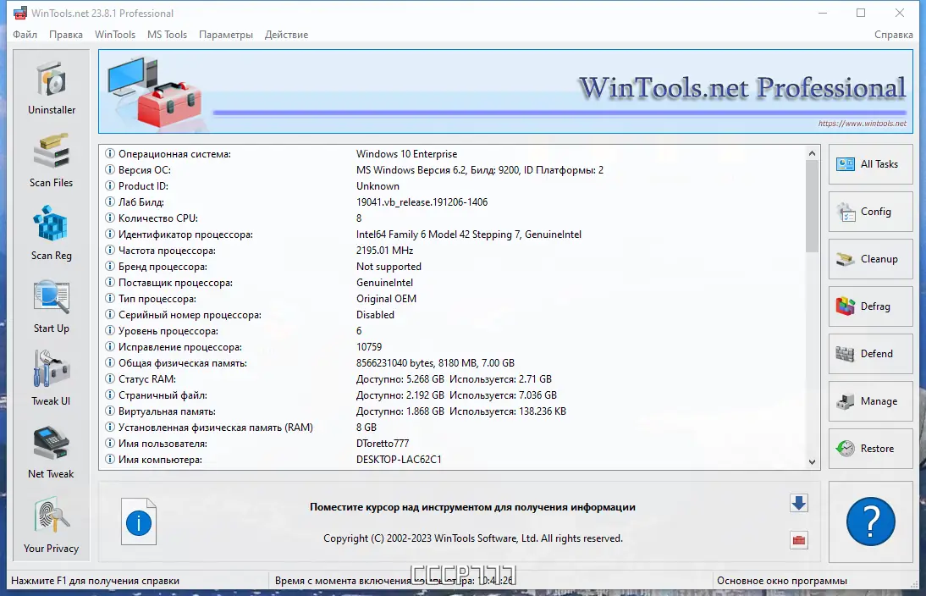Screen dimensions: 926x596
Task: Select the Страничный файл label
Action: point(163,395)
